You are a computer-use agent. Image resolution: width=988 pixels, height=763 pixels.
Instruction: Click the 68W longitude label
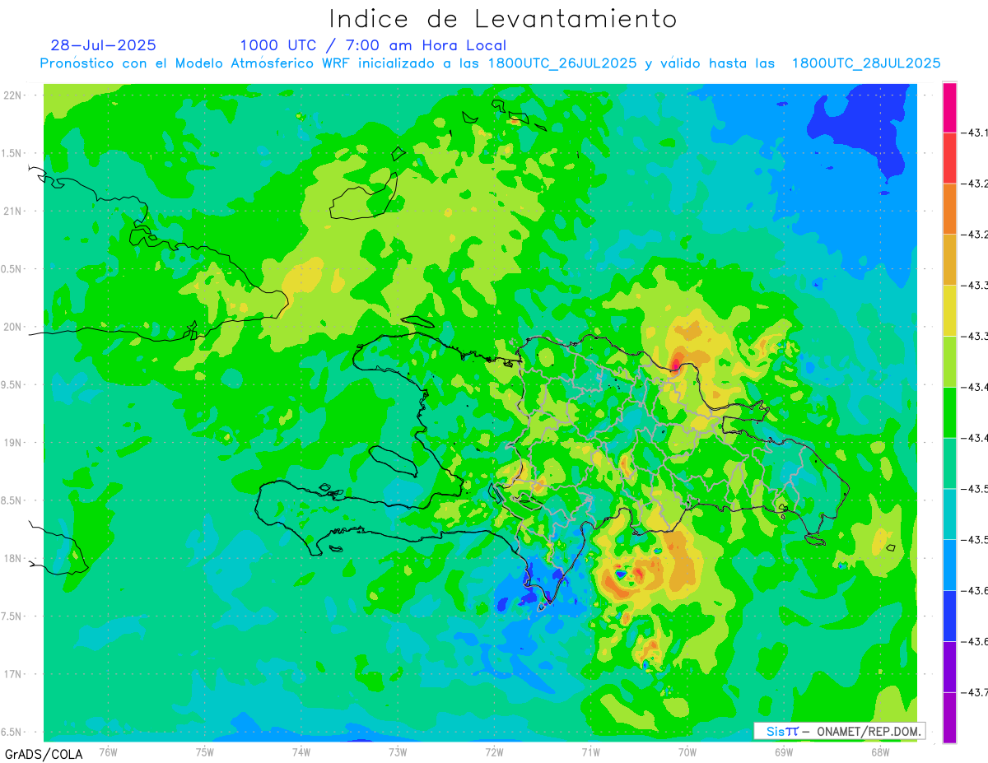pyautogui.click(x=880, y=751)
